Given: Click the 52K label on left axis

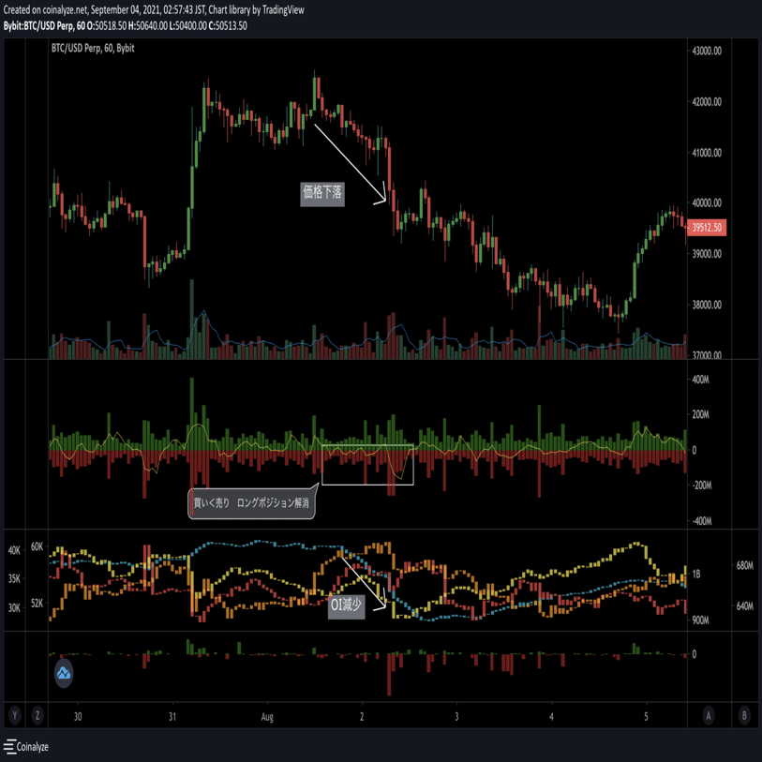Looking at the screenshot, I should pos(37,603).
